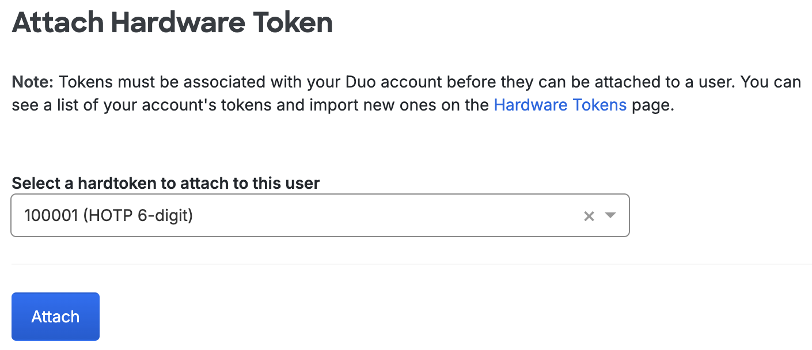This screenshot has height=350, width=812.
Task: Follow the blue Hardware Tokens hyperlink
Action: point(559,105)
